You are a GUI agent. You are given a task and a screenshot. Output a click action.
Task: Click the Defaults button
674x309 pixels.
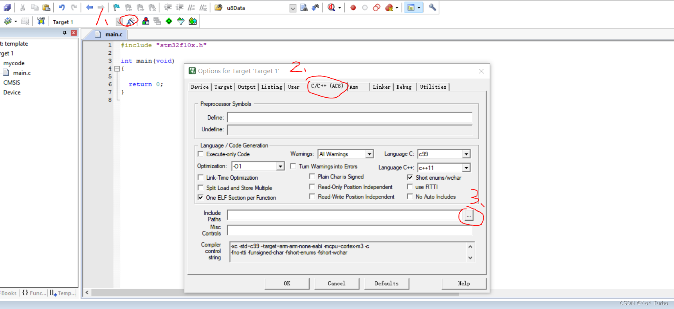387,284
